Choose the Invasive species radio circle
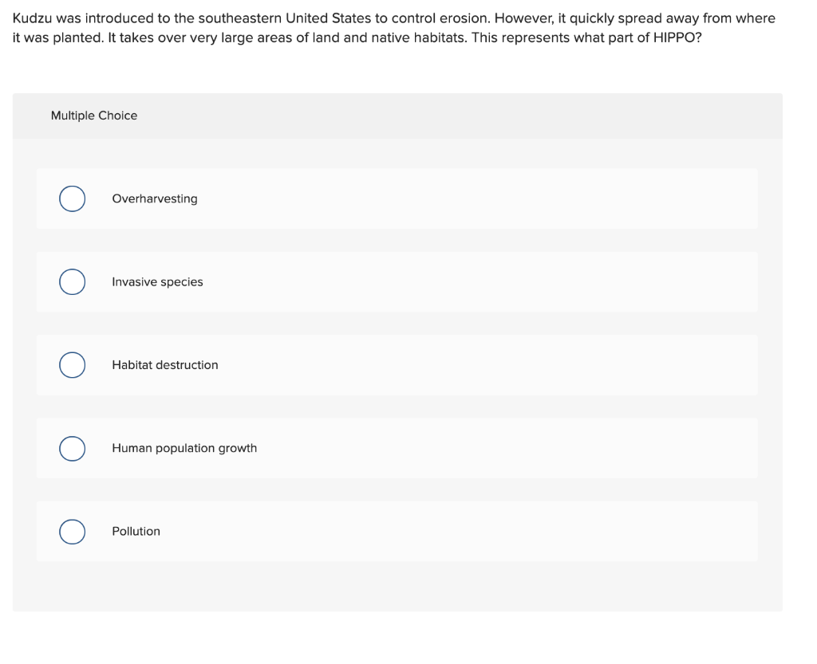 point(73,282)
